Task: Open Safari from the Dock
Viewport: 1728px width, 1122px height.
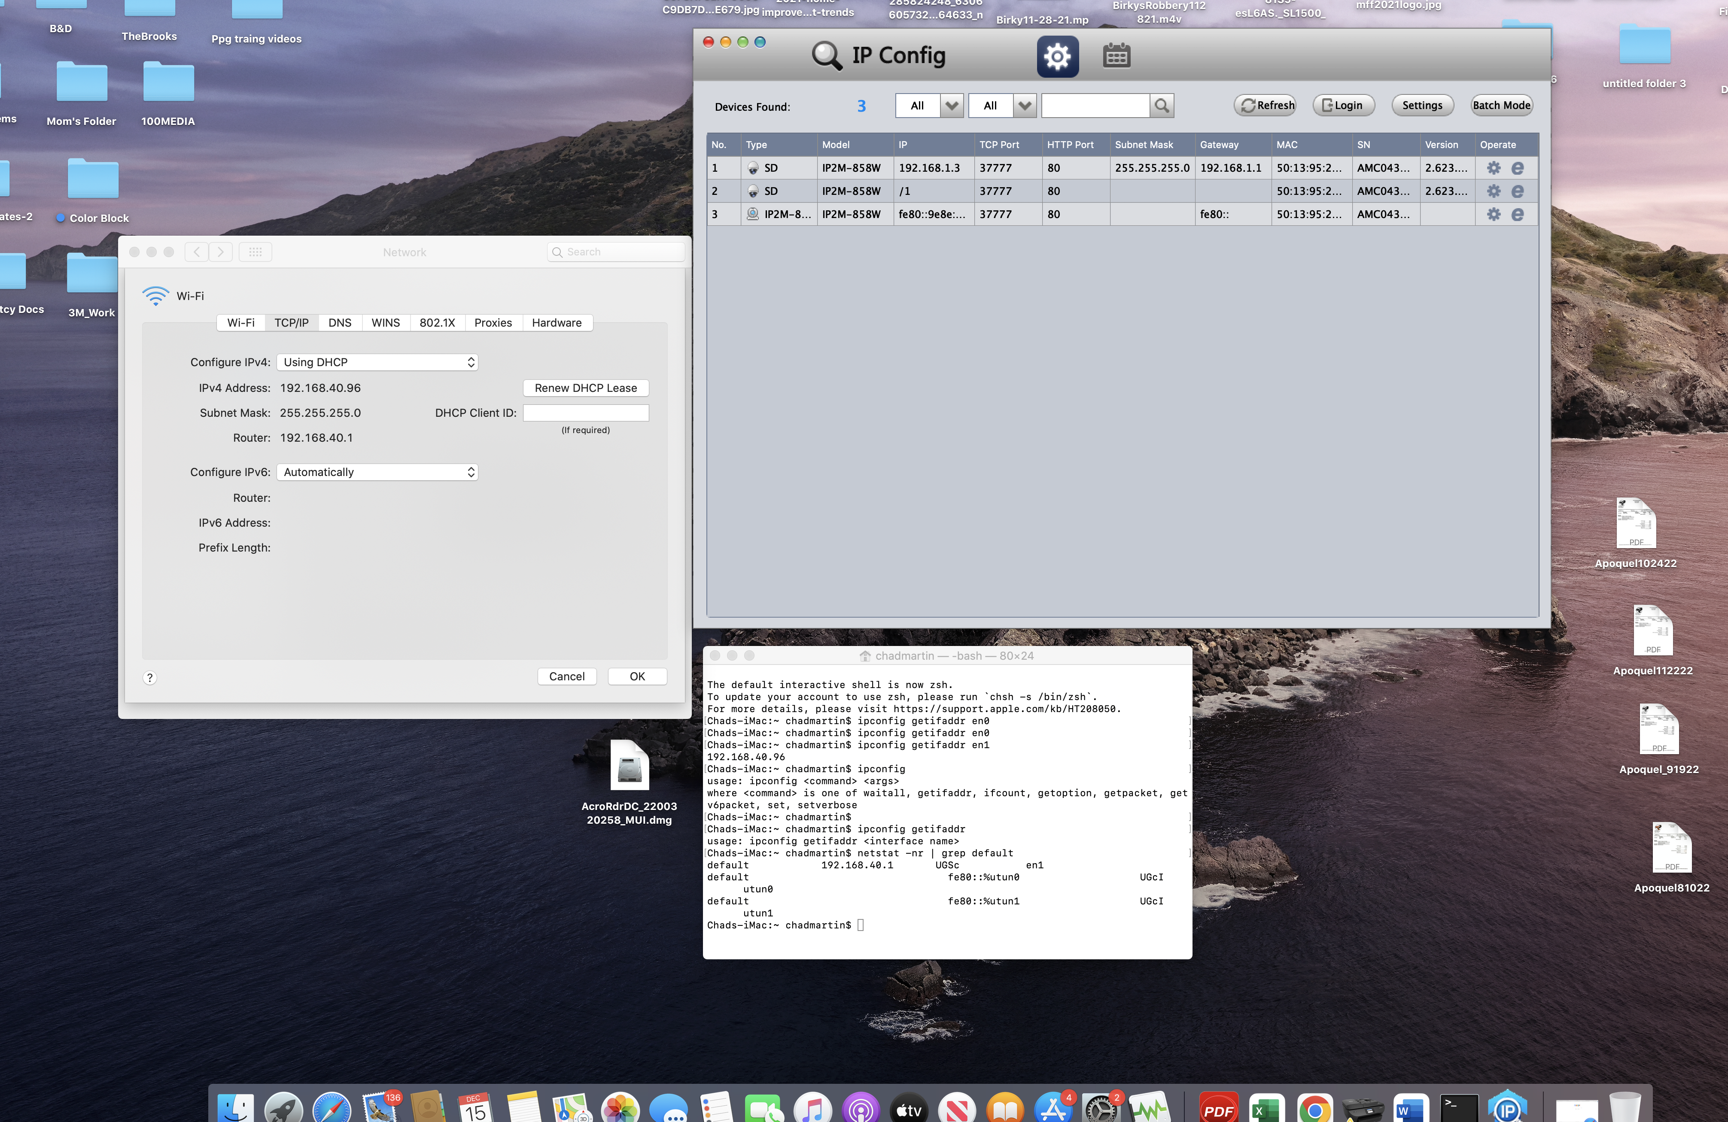Action: tap(332, 1107)
